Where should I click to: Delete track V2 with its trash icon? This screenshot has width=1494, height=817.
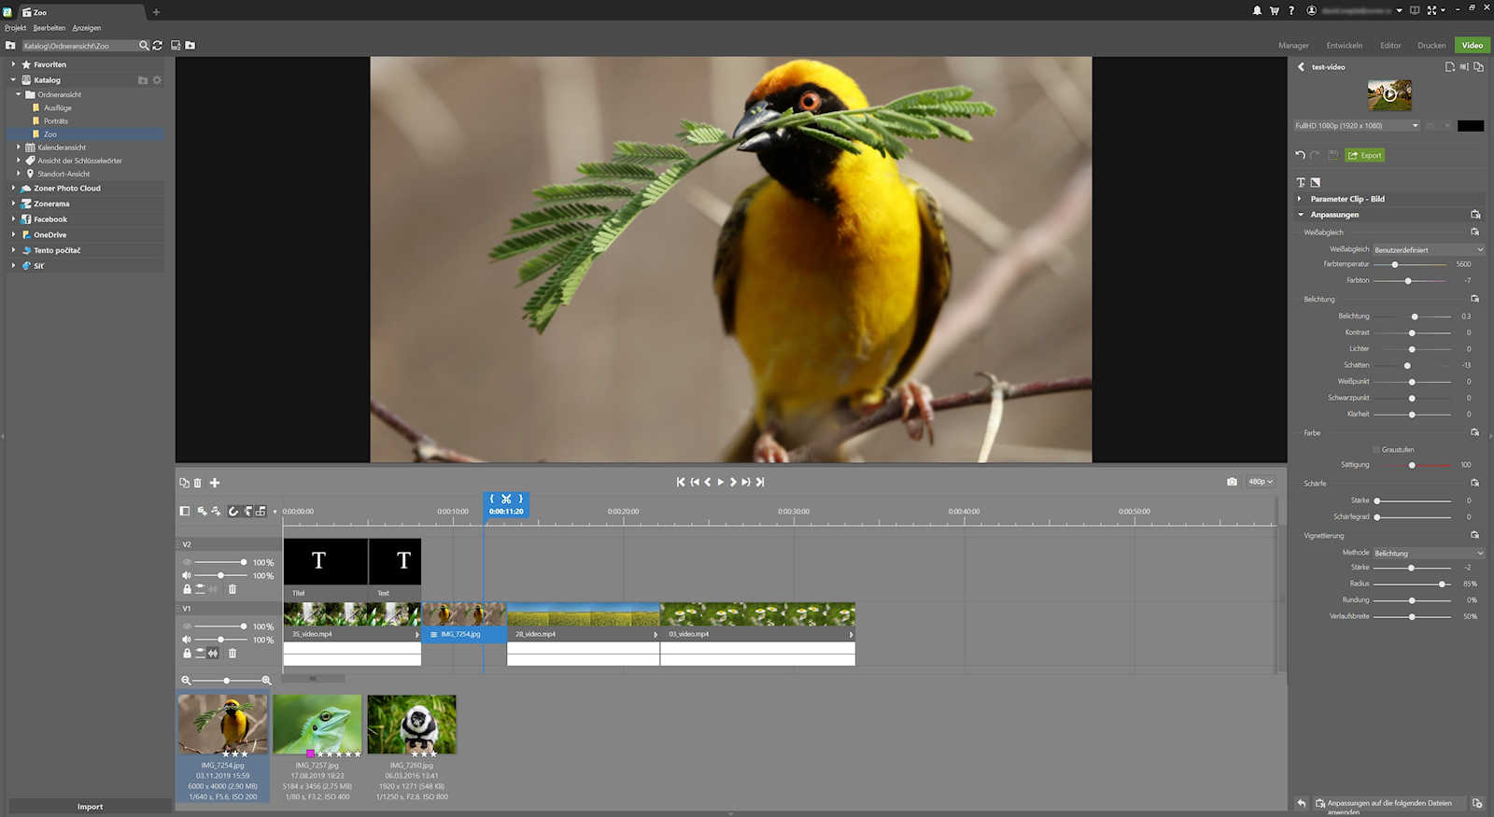[233, 589]
